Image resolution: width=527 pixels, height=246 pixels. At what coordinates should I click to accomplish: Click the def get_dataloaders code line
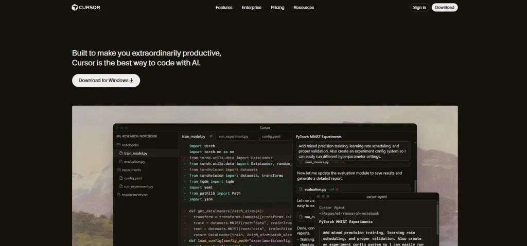tap(226, 211)
